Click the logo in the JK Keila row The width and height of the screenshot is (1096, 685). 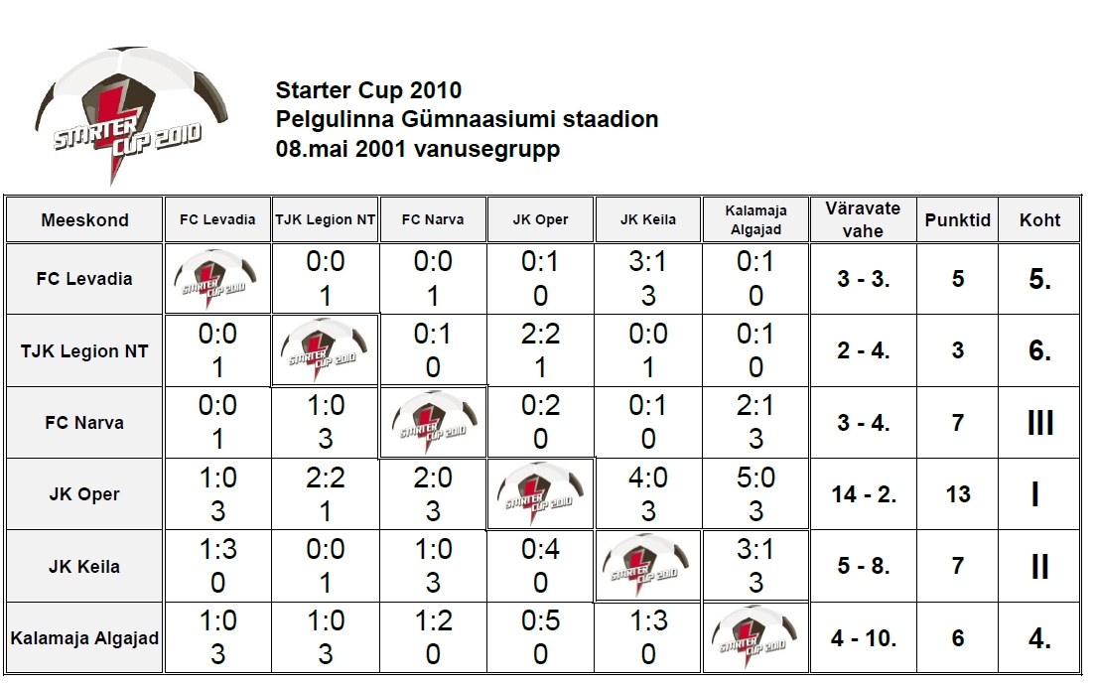click(648, 566)
